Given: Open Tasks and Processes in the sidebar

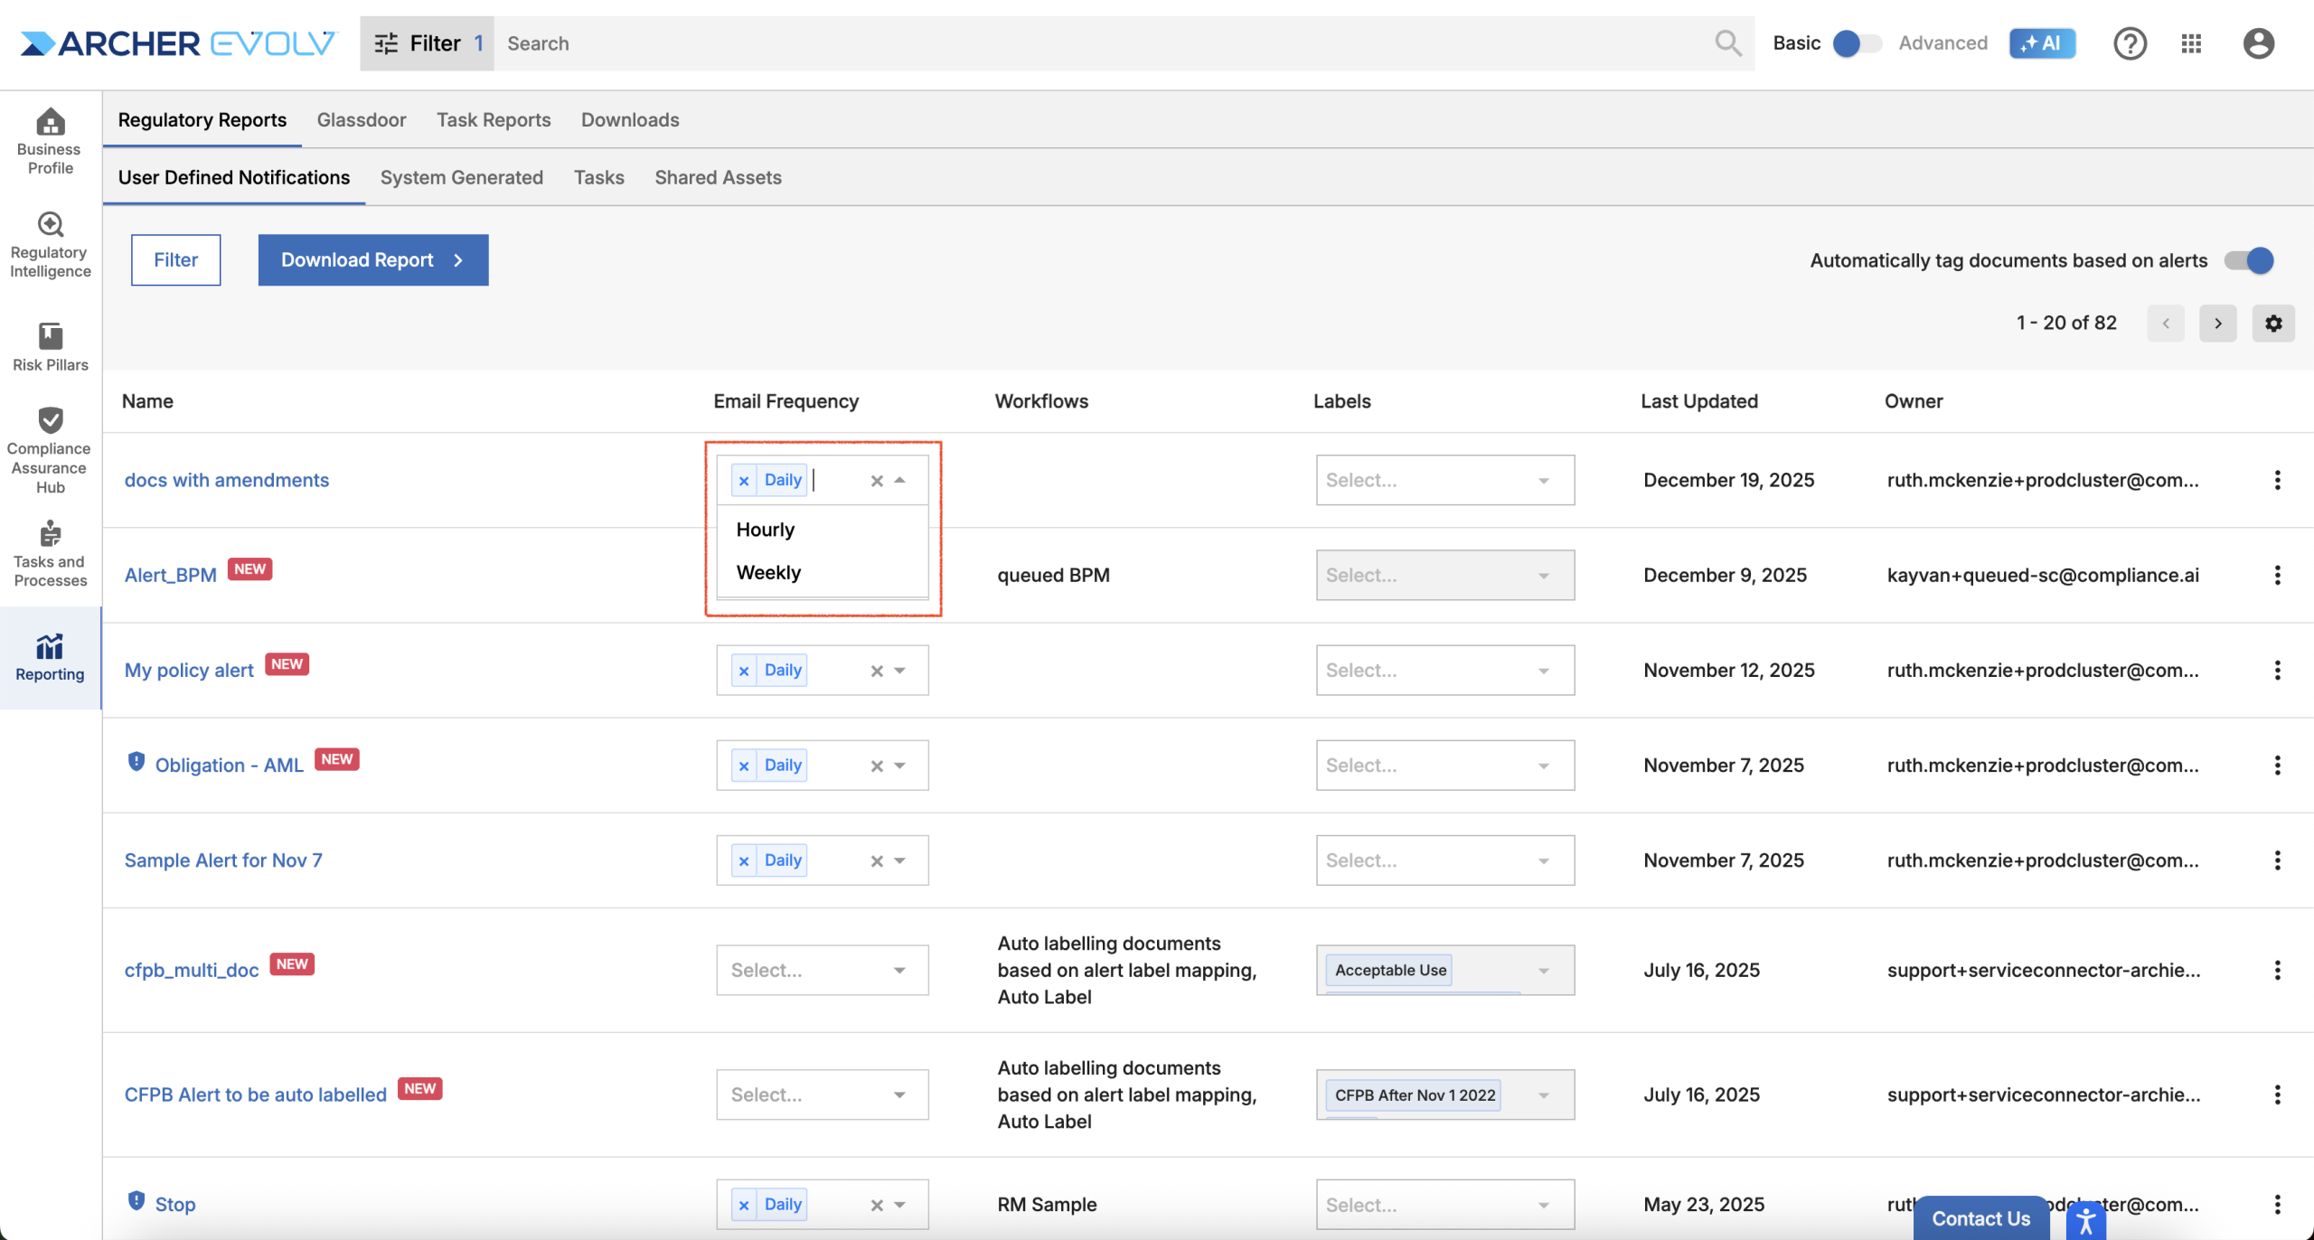Looking at the screenshot, I should tap(50, 553).
